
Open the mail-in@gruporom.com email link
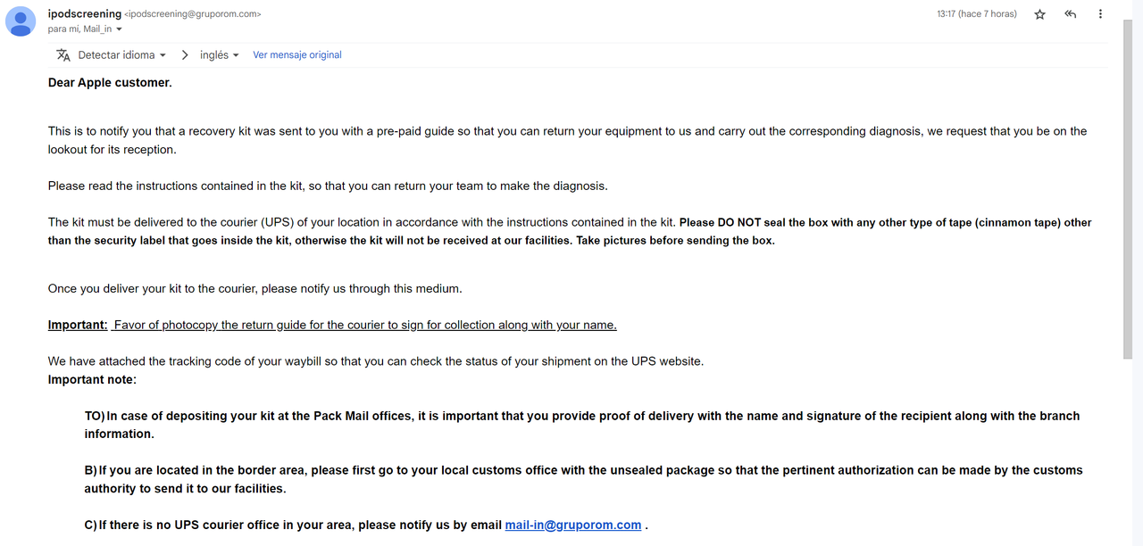[x=573, y=525]
